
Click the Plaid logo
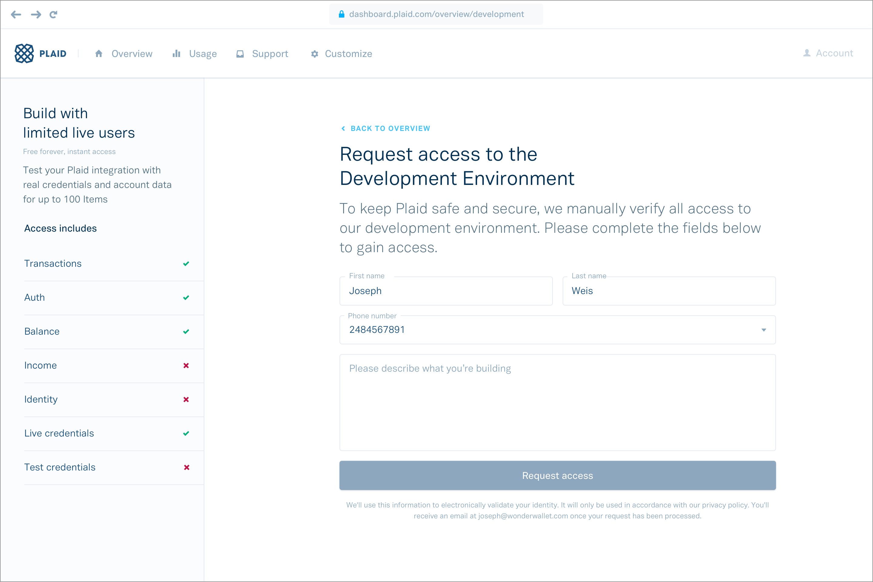click(x=24, y=53)
